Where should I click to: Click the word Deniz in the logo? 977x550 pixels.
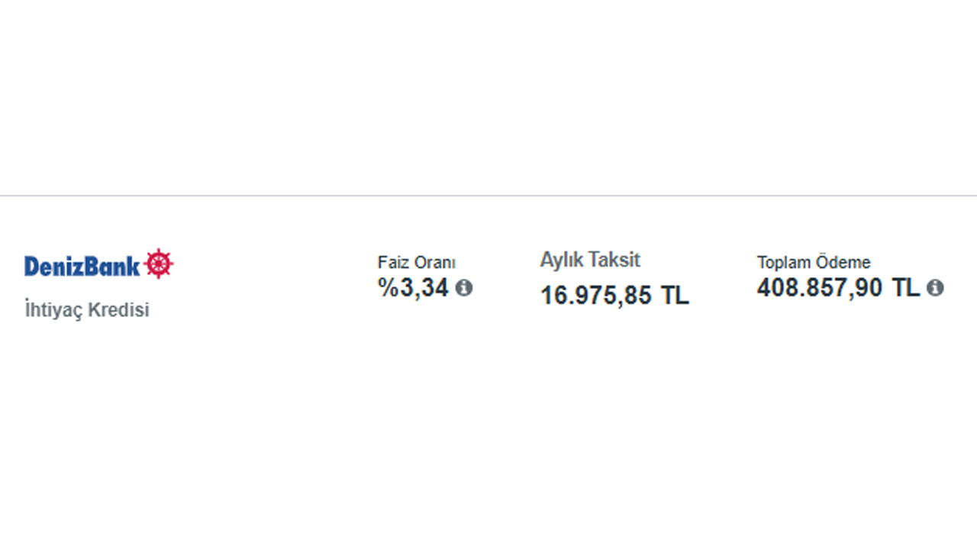click(x=52, y=266)
